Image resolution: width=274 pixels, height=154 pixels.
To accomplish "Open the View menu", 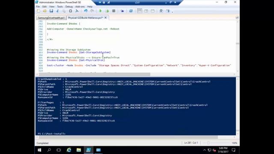I will tap(52, 7).
